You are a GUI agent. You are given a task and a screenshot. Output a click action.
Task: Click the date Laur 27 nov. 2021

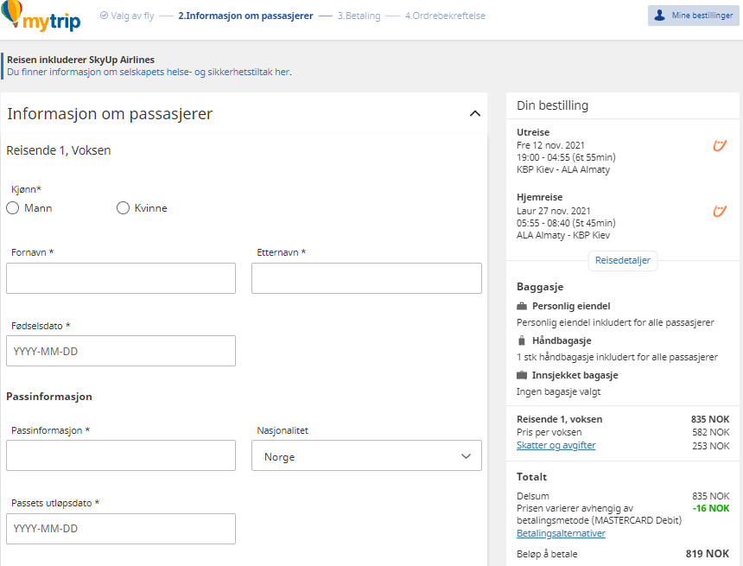554,211
